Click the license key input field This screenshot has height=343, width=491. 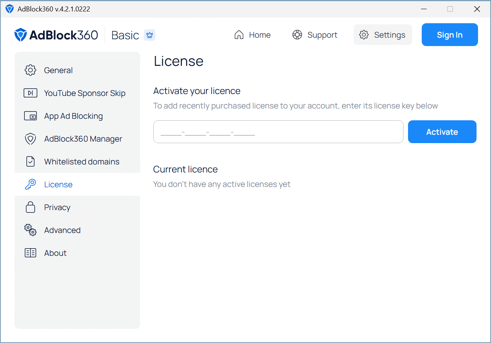point(278,132)
